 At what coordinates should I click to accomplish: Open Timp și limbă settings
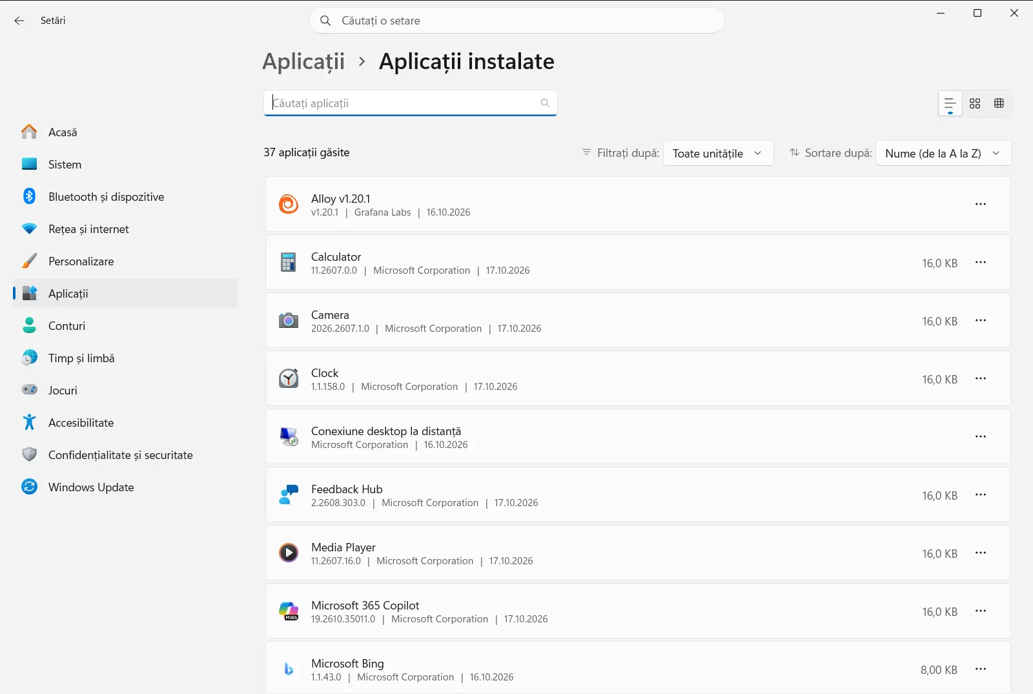coord(126,358)
